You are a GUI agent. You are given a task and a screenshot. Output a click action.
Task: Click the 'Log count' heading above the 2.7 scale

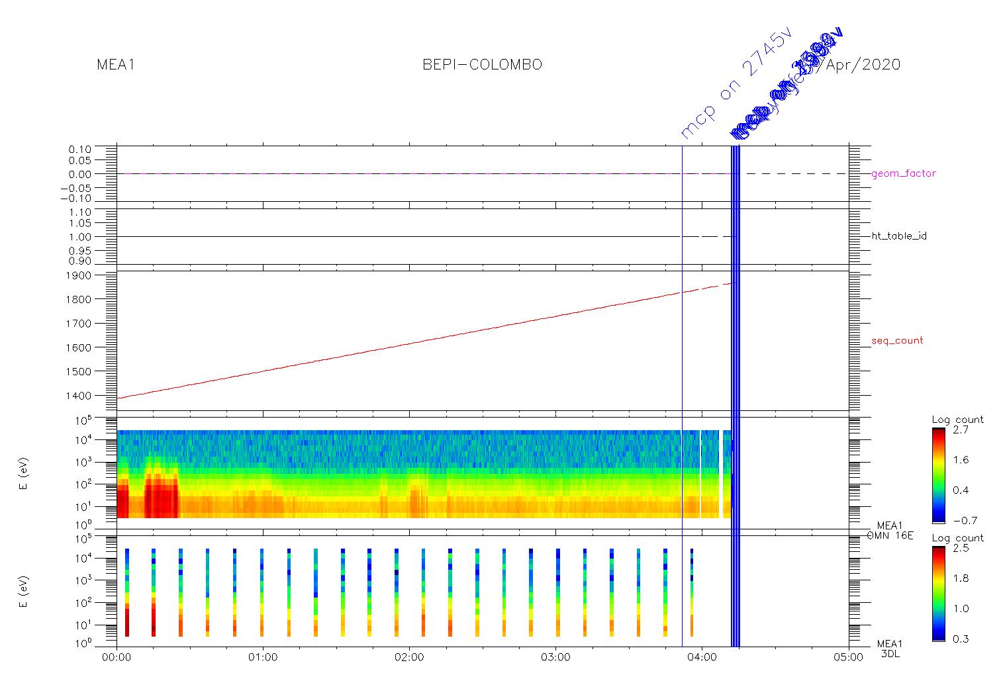[x=957, y=420]
